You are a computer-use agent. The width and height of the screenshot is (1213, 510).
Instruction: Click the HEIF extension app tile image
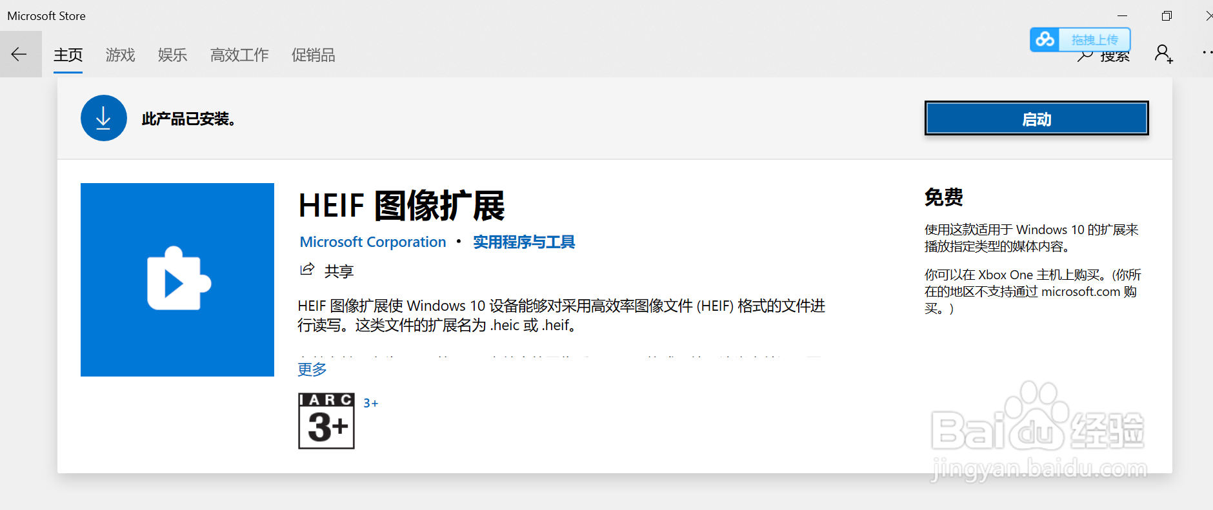(177, 280)
